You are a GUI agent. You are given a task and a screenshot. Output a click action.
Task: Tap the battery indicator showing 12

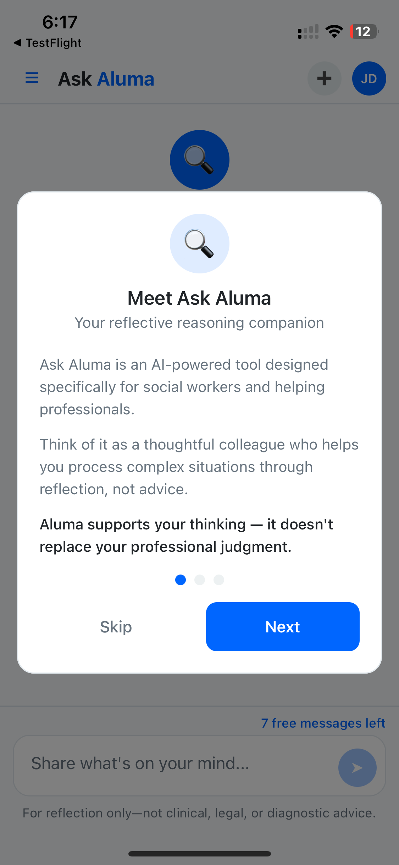tap(364, 32)
